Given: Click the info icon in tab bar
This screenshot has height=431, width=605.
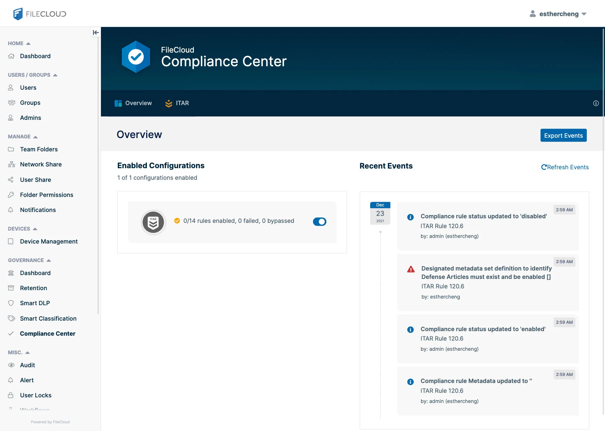Looking at the screenshot, I should [x=596, y=103].
